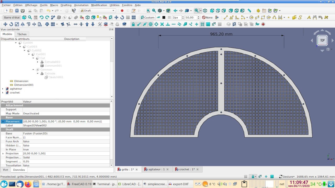Switch to the Tâches tab

22,34
